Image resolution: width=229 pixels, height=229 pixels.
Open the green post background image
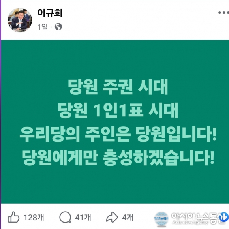(115, 122)
